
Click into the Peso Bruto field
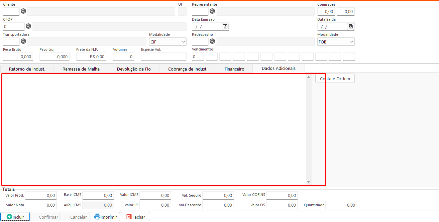18,57
